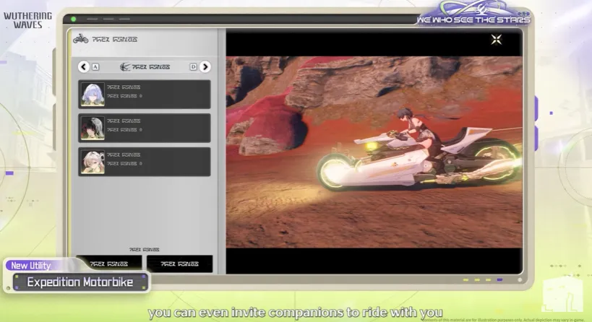Click the motorbike icon in panel header

[x=80, y=39]
